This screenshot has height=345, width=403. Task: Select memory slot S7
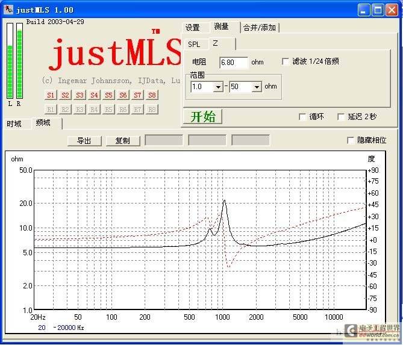click(137, 95)
